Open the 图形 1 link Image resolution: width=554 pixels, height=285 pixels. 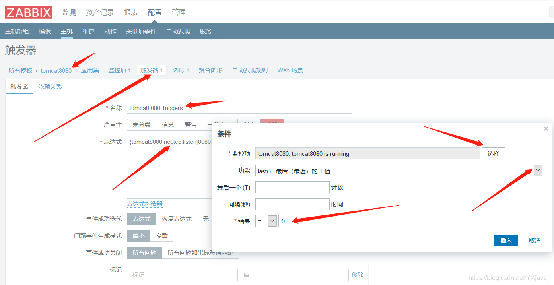(181, 70)
